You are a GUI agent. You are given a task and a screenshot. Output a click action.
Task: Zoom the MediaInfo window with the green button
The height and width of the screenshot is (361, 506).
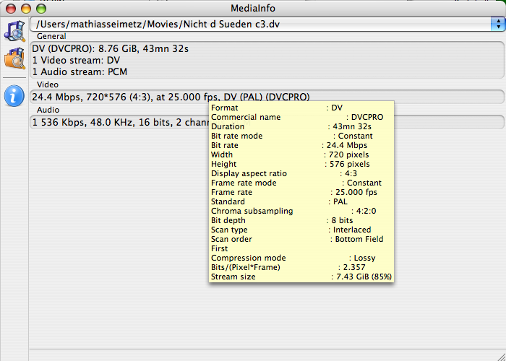(41, 9)
